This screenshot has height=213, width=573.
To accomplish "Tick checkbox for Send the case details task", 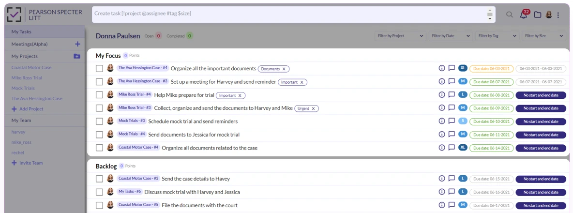I will [x=99, y=179].
